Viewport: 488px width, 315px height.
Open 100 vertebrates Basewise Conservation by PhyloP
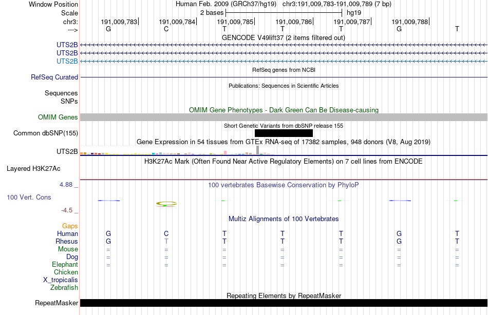[x=284, y=185]
